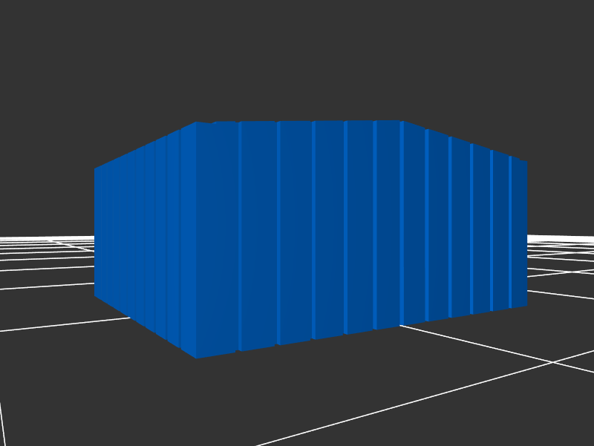594x446 pixels.
Task: Click the grid line intersection right of the block
Action: point(552,362)
